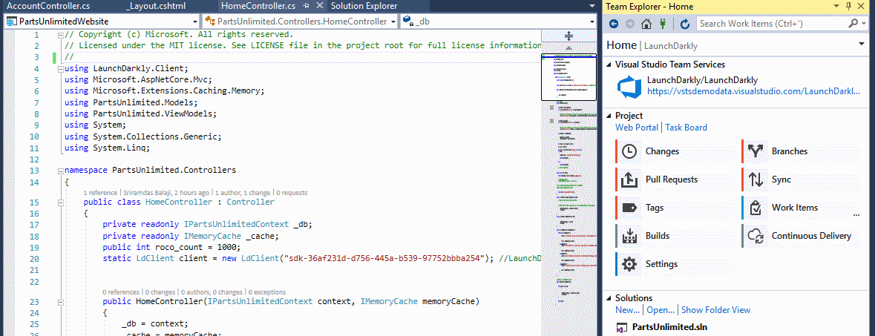Viewport: 875px width, 336px height.
Task: Collapse the copyright comment block
Action: 60,35
